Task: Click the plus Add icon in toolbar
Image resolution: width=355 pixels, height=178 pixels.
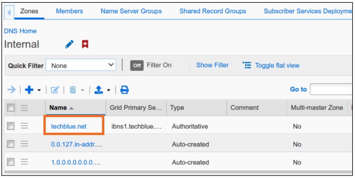Action: (x=30, y=90)
